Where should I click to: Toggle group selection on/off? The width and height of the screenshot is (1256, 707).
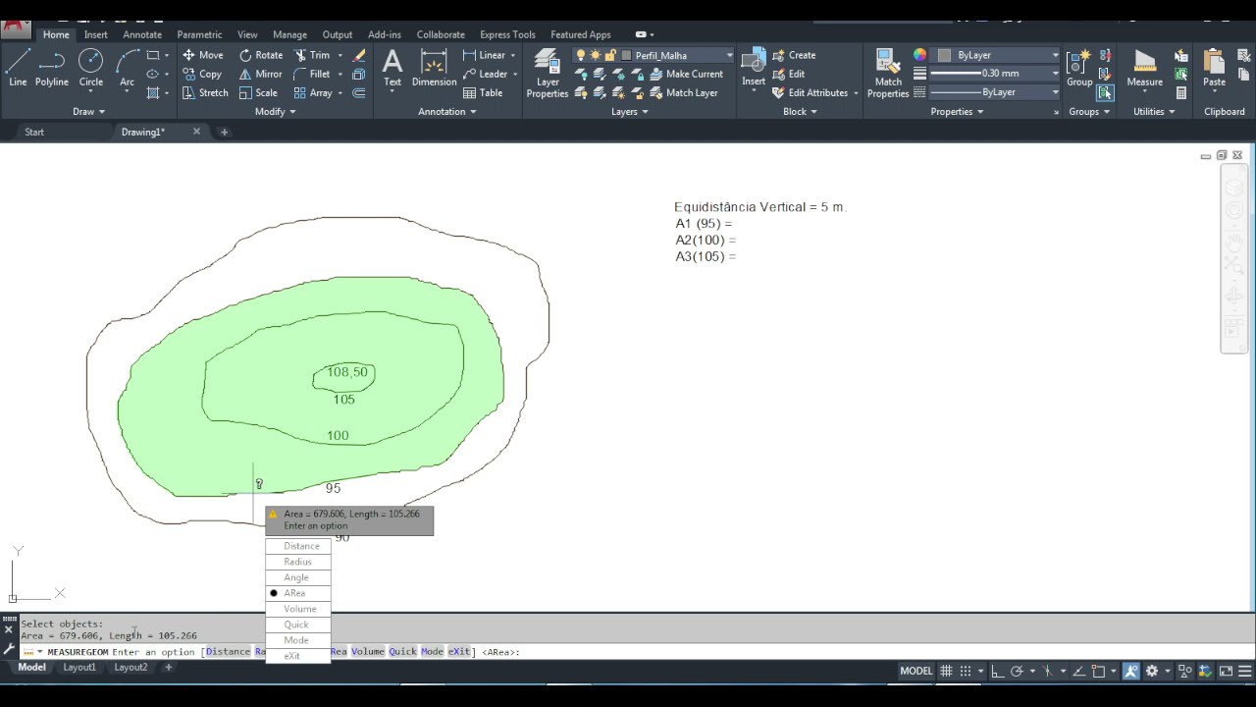1106,92
